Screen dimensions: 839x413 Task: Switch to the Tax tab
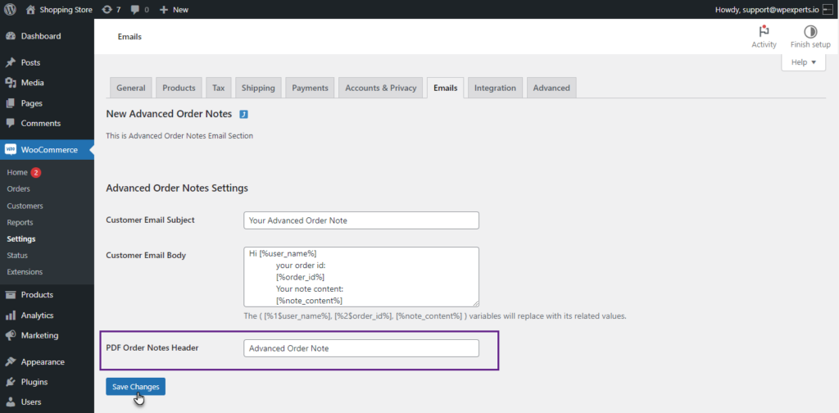pos(218,88)
